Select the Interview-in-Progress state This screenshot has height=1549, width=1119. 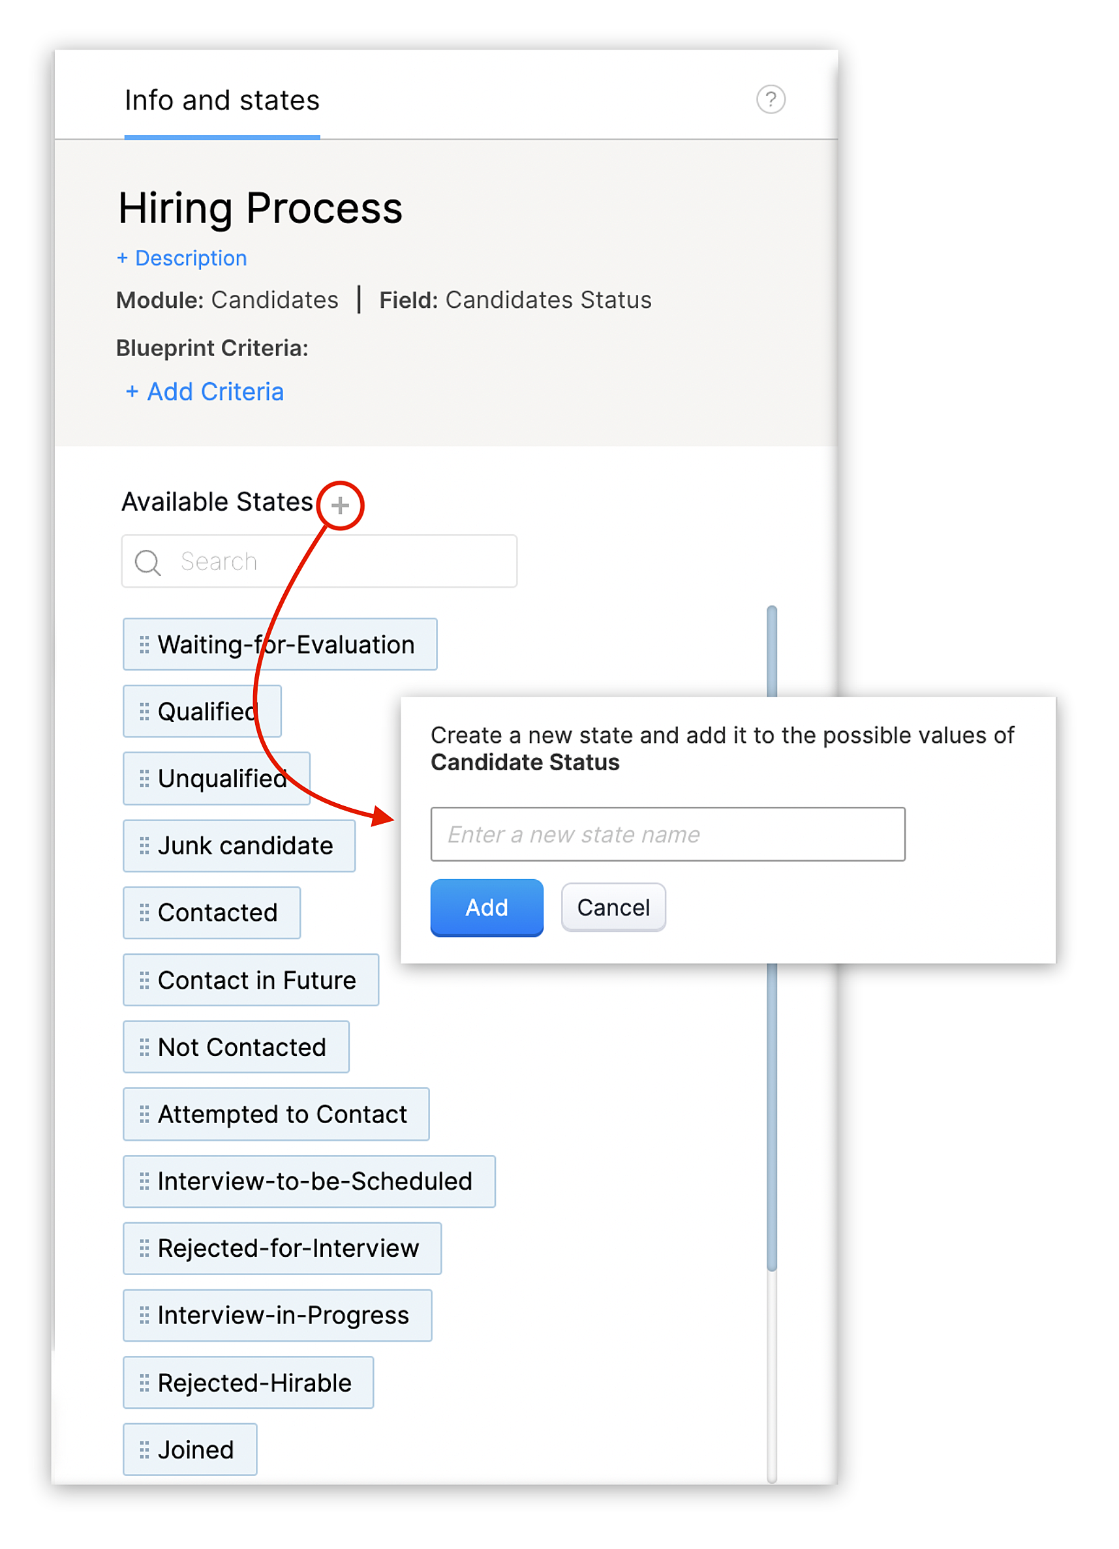click(x=277, y=1316)
